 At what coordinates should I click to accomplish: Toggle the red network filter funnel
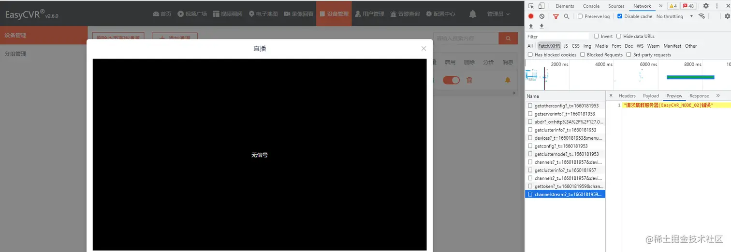click(x=556, y=16)
